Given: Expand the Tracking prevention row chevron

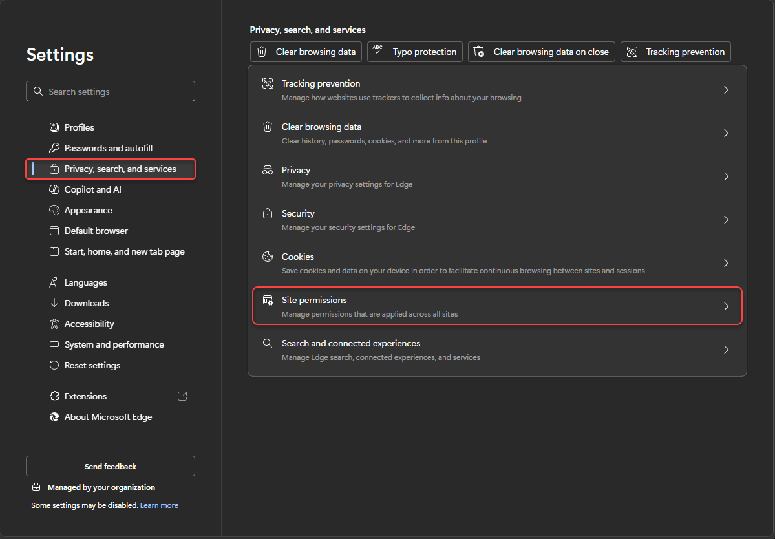Looking at the screenshot, I should 726,90.
